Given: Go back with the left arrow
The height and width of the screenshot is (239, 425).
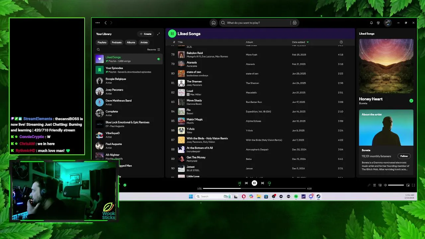Looking at the screenshot, I should click(x=106, y=23).
